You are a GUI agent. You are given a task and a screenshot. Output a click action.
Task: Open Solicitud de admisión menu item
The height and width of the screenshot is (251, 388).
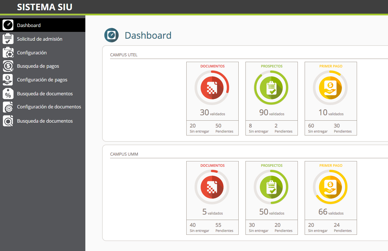tap(43, 39)
